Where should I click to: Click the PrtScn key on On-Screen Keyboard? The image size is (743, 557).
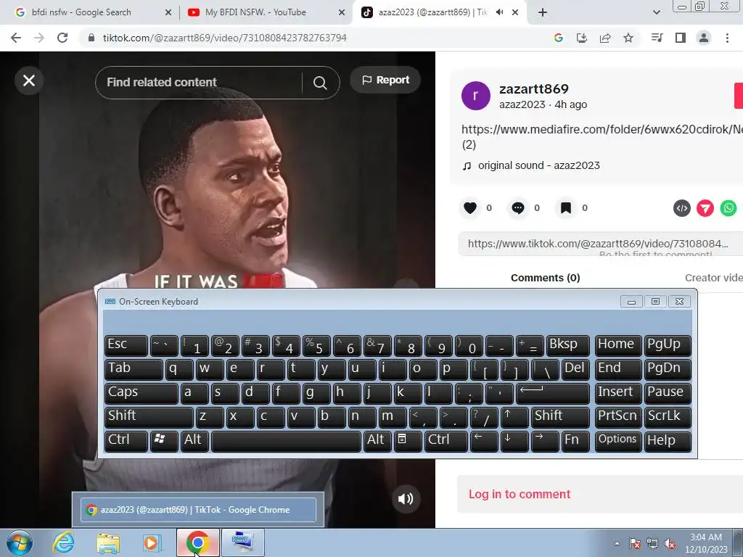618,417
